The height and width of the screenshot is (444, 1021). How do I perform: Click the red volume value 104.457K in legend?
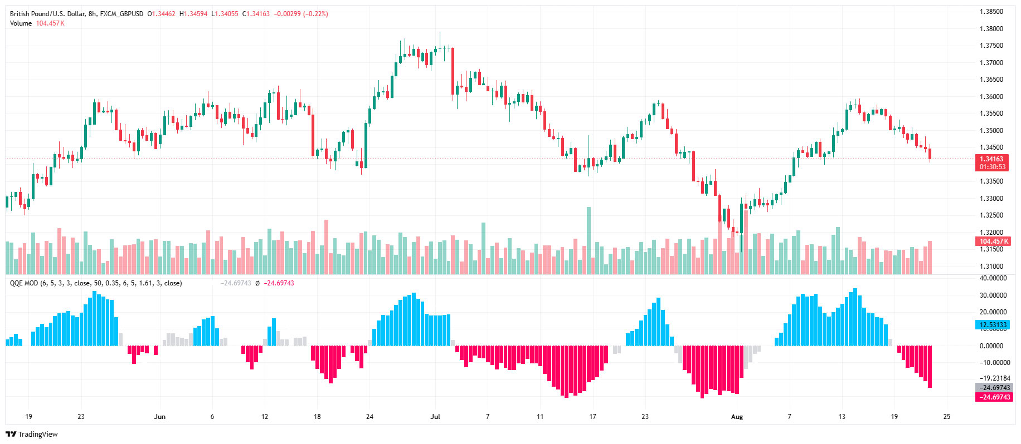(50, 23)
